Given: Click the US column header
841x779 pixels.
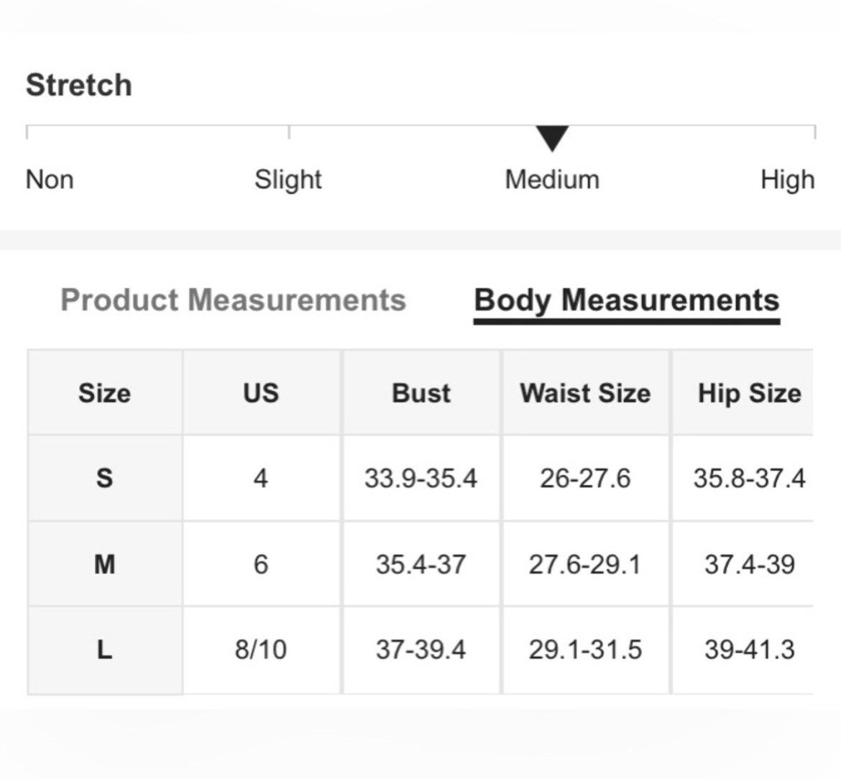Looking at the screenshot, I should point(261,392).
